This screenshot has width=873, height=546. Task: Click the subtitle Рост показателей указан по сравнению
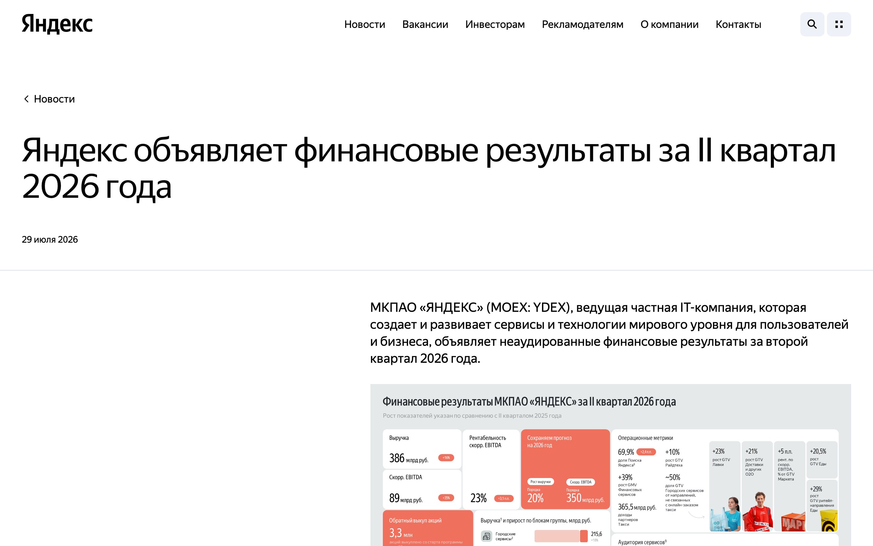472,416
